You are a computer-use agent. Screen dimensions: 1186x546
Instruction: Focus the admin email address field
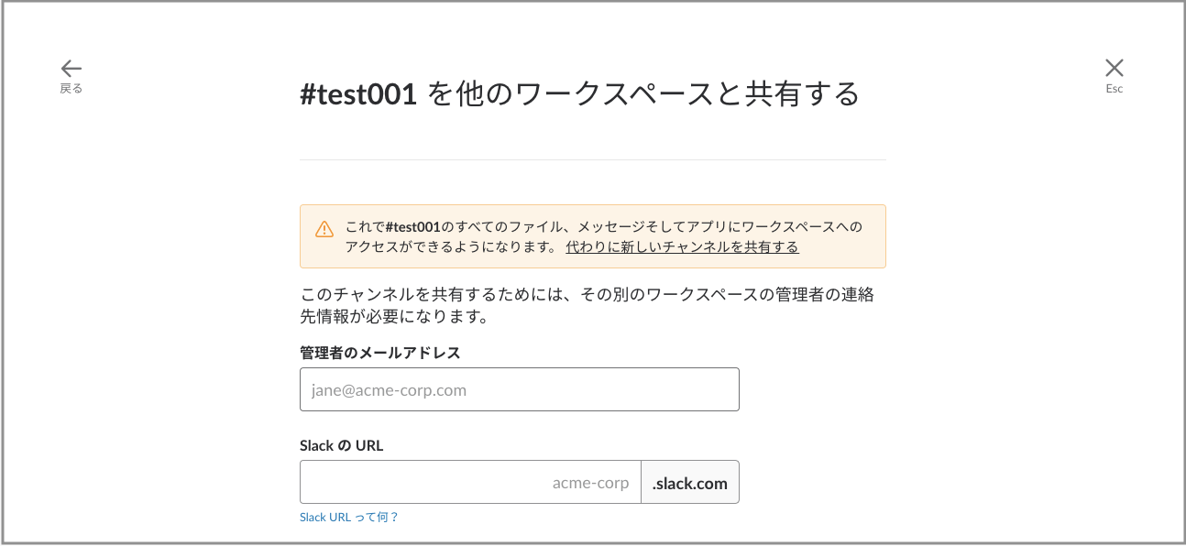coord(519,389)
